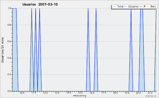
Task: Click the y-axis label 'Usuarios/10 mins'
Action: (2, 50)
